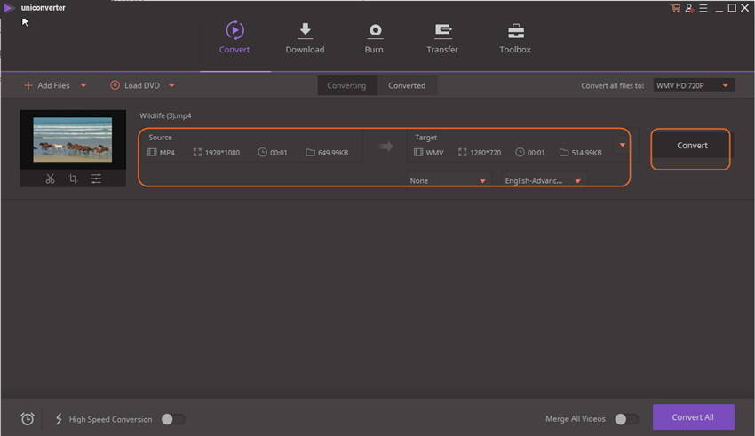Open the schedule alarm clock icon
The image size is (755, 436).
pyautogui.click(x=28, y=419)
